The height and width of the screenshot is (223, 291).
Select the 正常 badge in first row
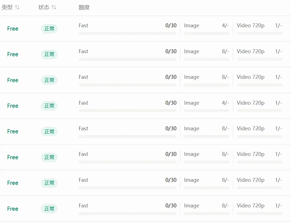[49, 29]
